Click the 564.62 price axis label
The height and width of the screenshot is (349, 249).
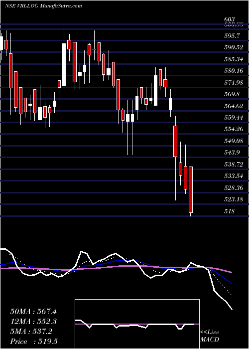tap(234, 106)
